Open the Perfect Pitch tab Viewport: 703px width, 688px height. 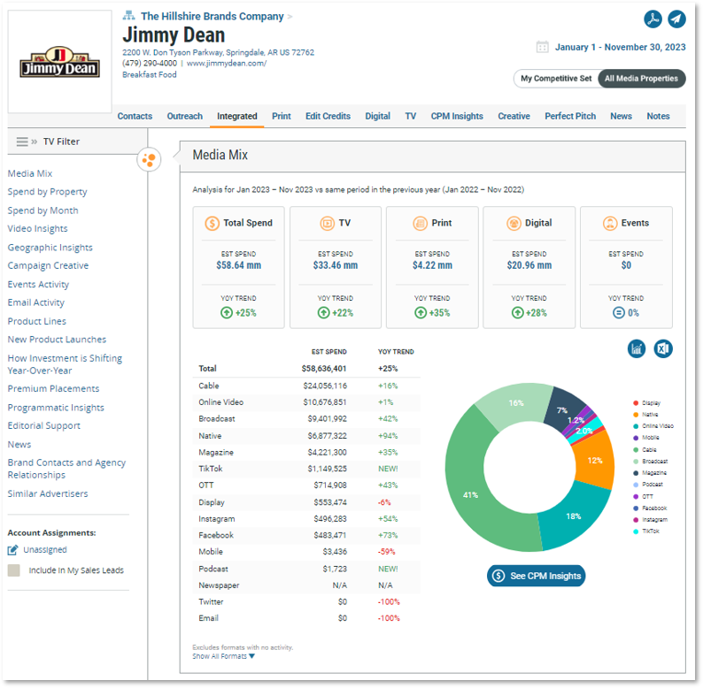pyautogui.click(x=570, y=116)
